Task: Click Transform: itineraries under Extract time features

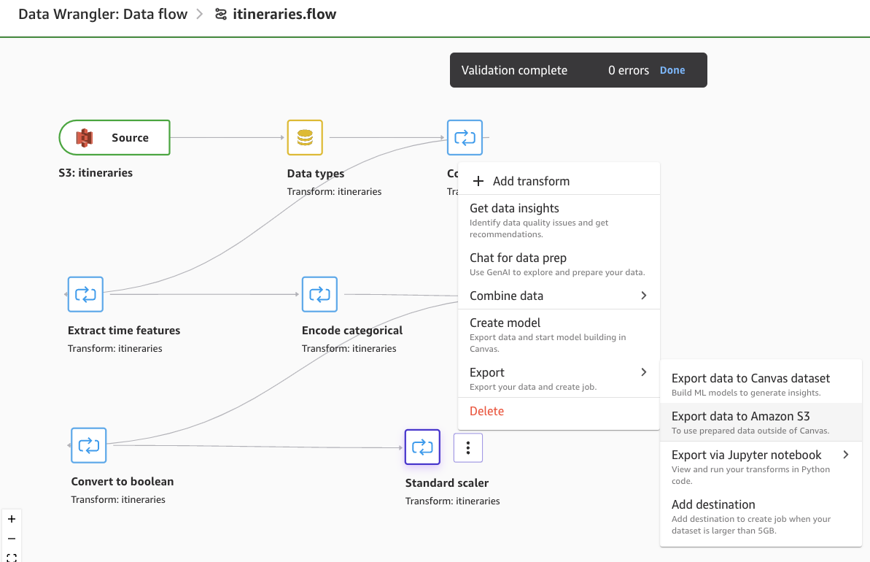Action: 114,349
